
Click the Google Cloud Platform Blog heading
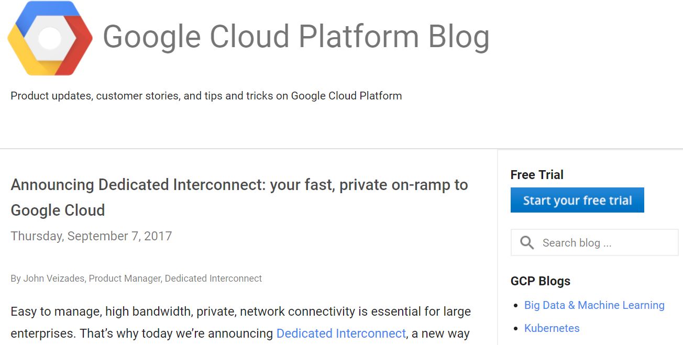point(296,37)
